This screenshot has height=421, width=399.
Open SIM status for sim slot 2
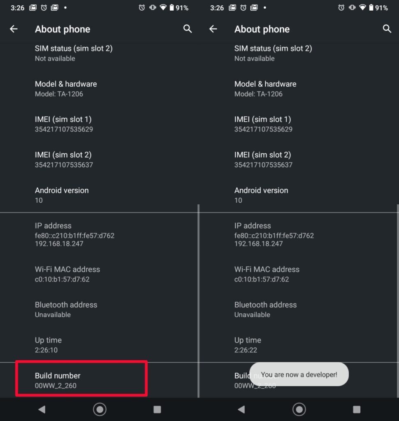(x=74, y=53)
